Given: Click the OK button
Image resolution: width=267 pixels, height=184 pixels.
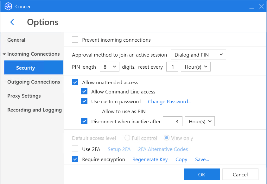Looking at the screenshot, I should pyautogui.click(x=202, y=174).
